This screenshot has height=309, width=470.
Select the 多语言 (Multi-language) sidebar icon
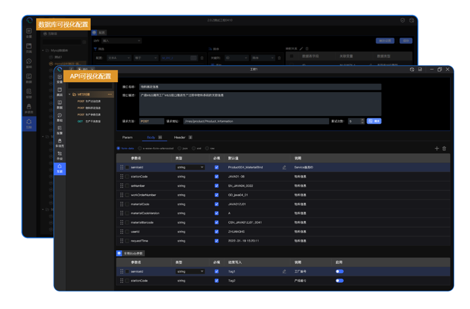(60, 143)
